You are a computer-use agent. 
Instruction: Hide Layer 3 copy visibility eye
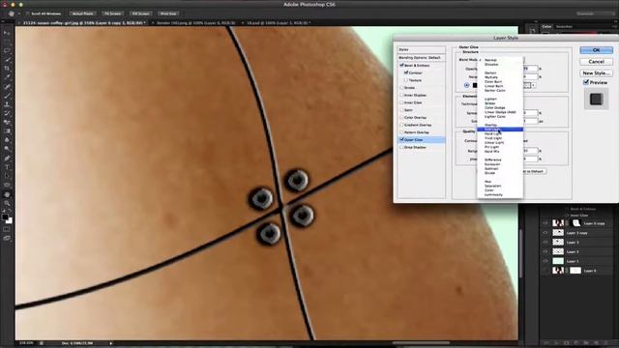[x=545, y=233]
